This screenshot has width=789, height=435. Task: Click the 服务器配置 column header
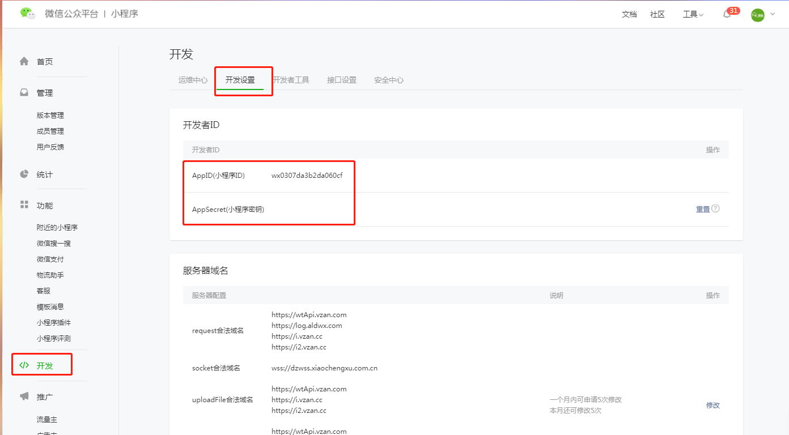(x=209, y=296)
